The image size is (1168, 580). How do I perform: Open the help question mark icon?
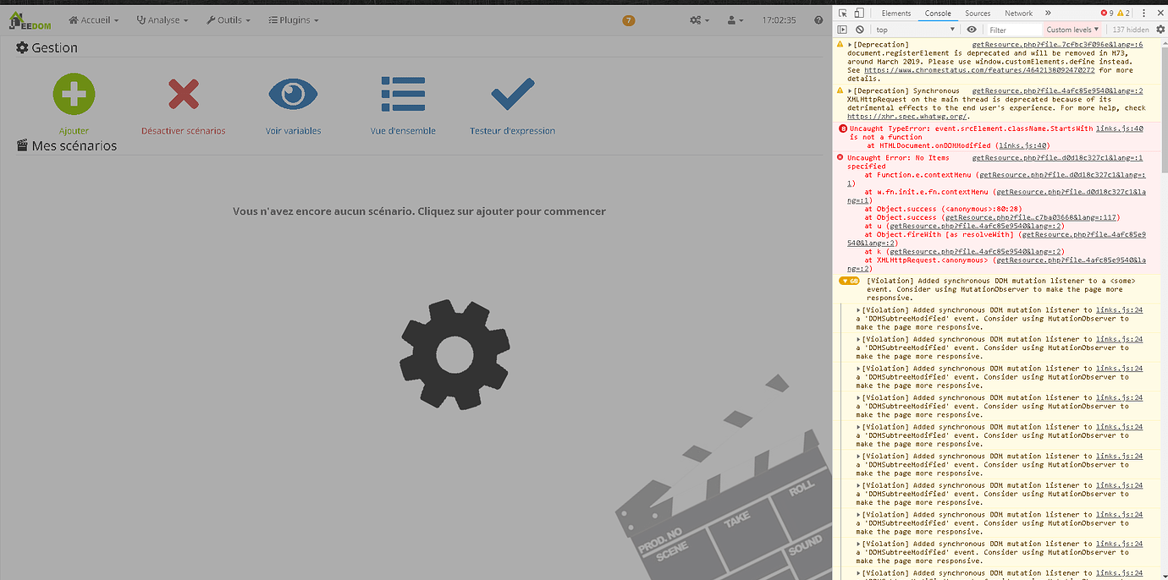coord(818,20)
